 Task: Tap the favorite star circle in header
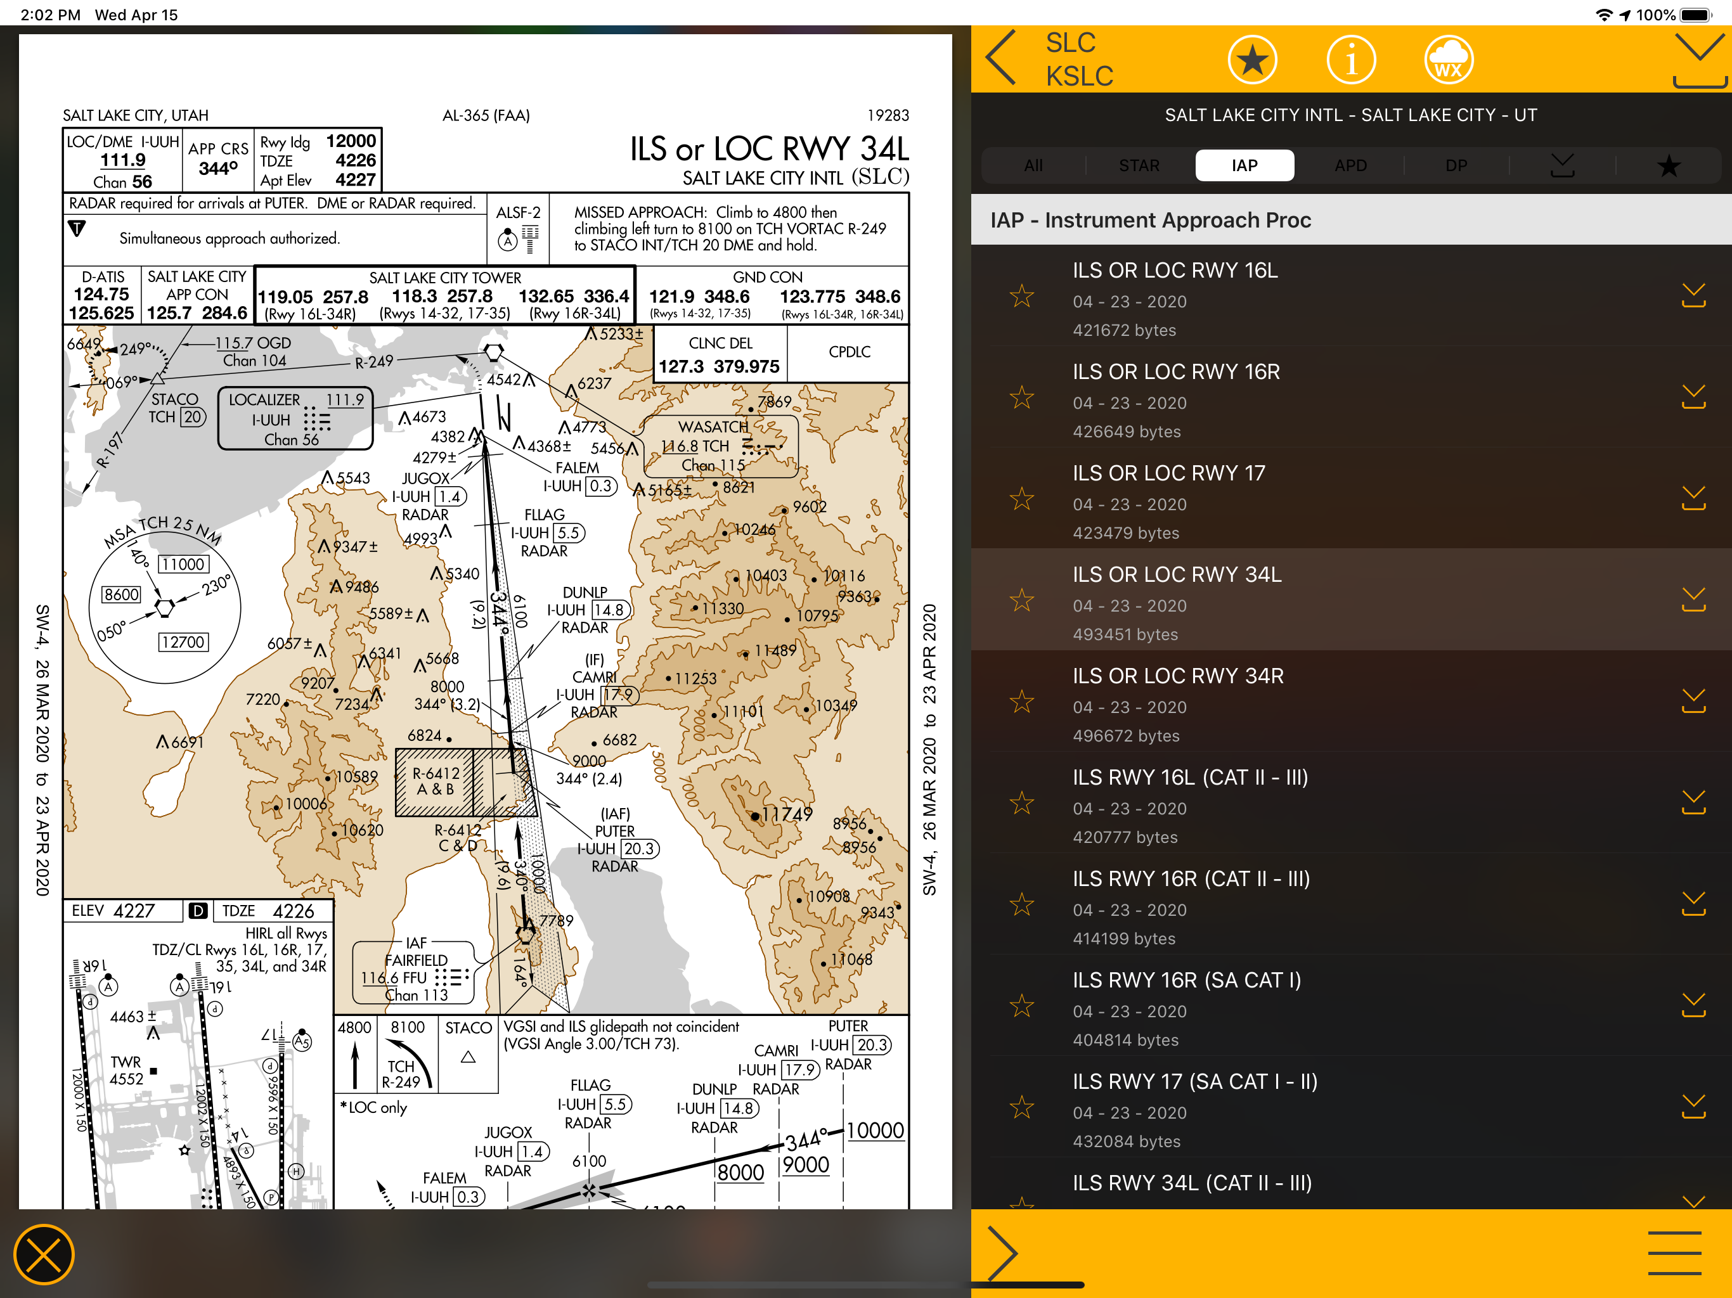click(1251, 60)
